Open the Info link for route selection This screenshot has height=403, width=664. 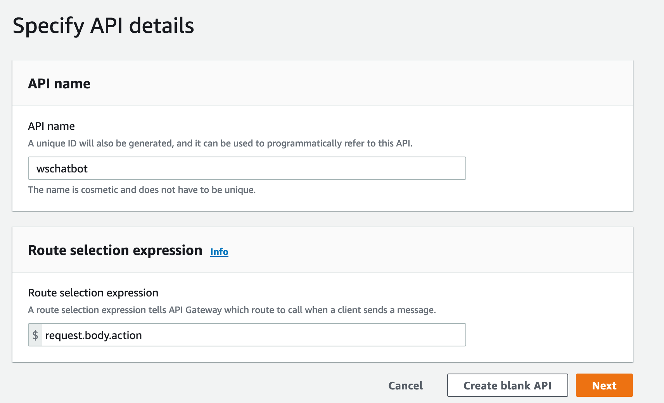(x=219, y=252)
